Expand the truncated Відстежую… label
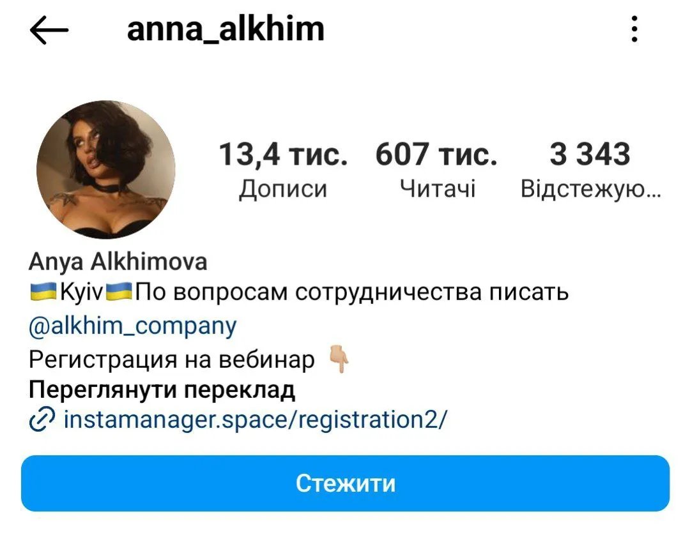The height and width of the screenshot is (553, 690). (x=590, y=190)
